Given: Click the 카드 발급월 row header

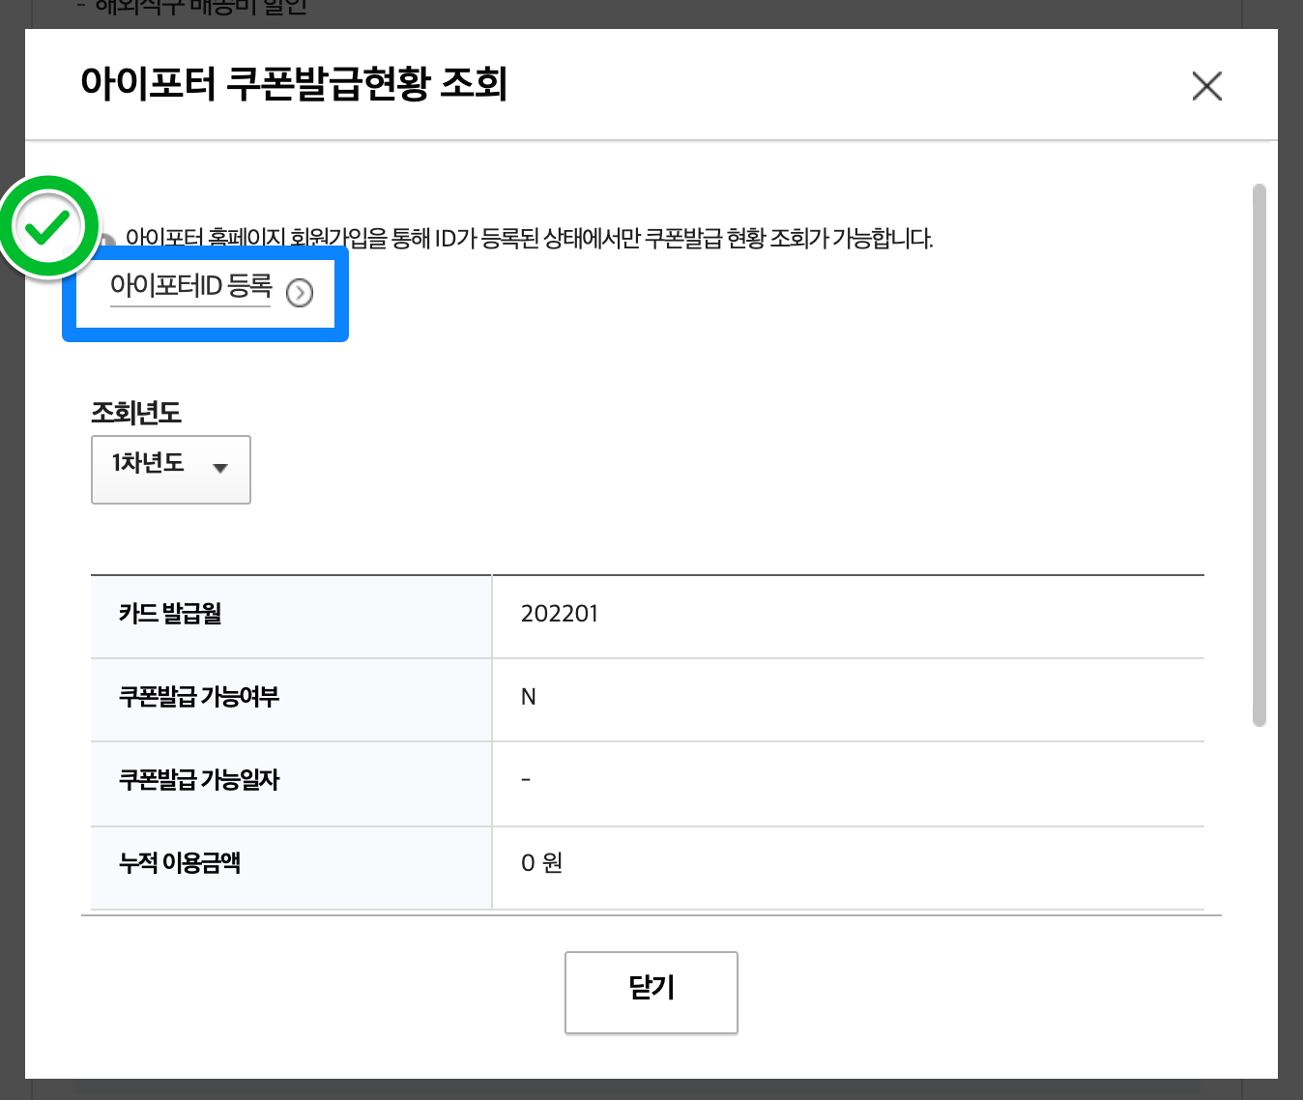Looking at the screenshot, I should [291, 617].
